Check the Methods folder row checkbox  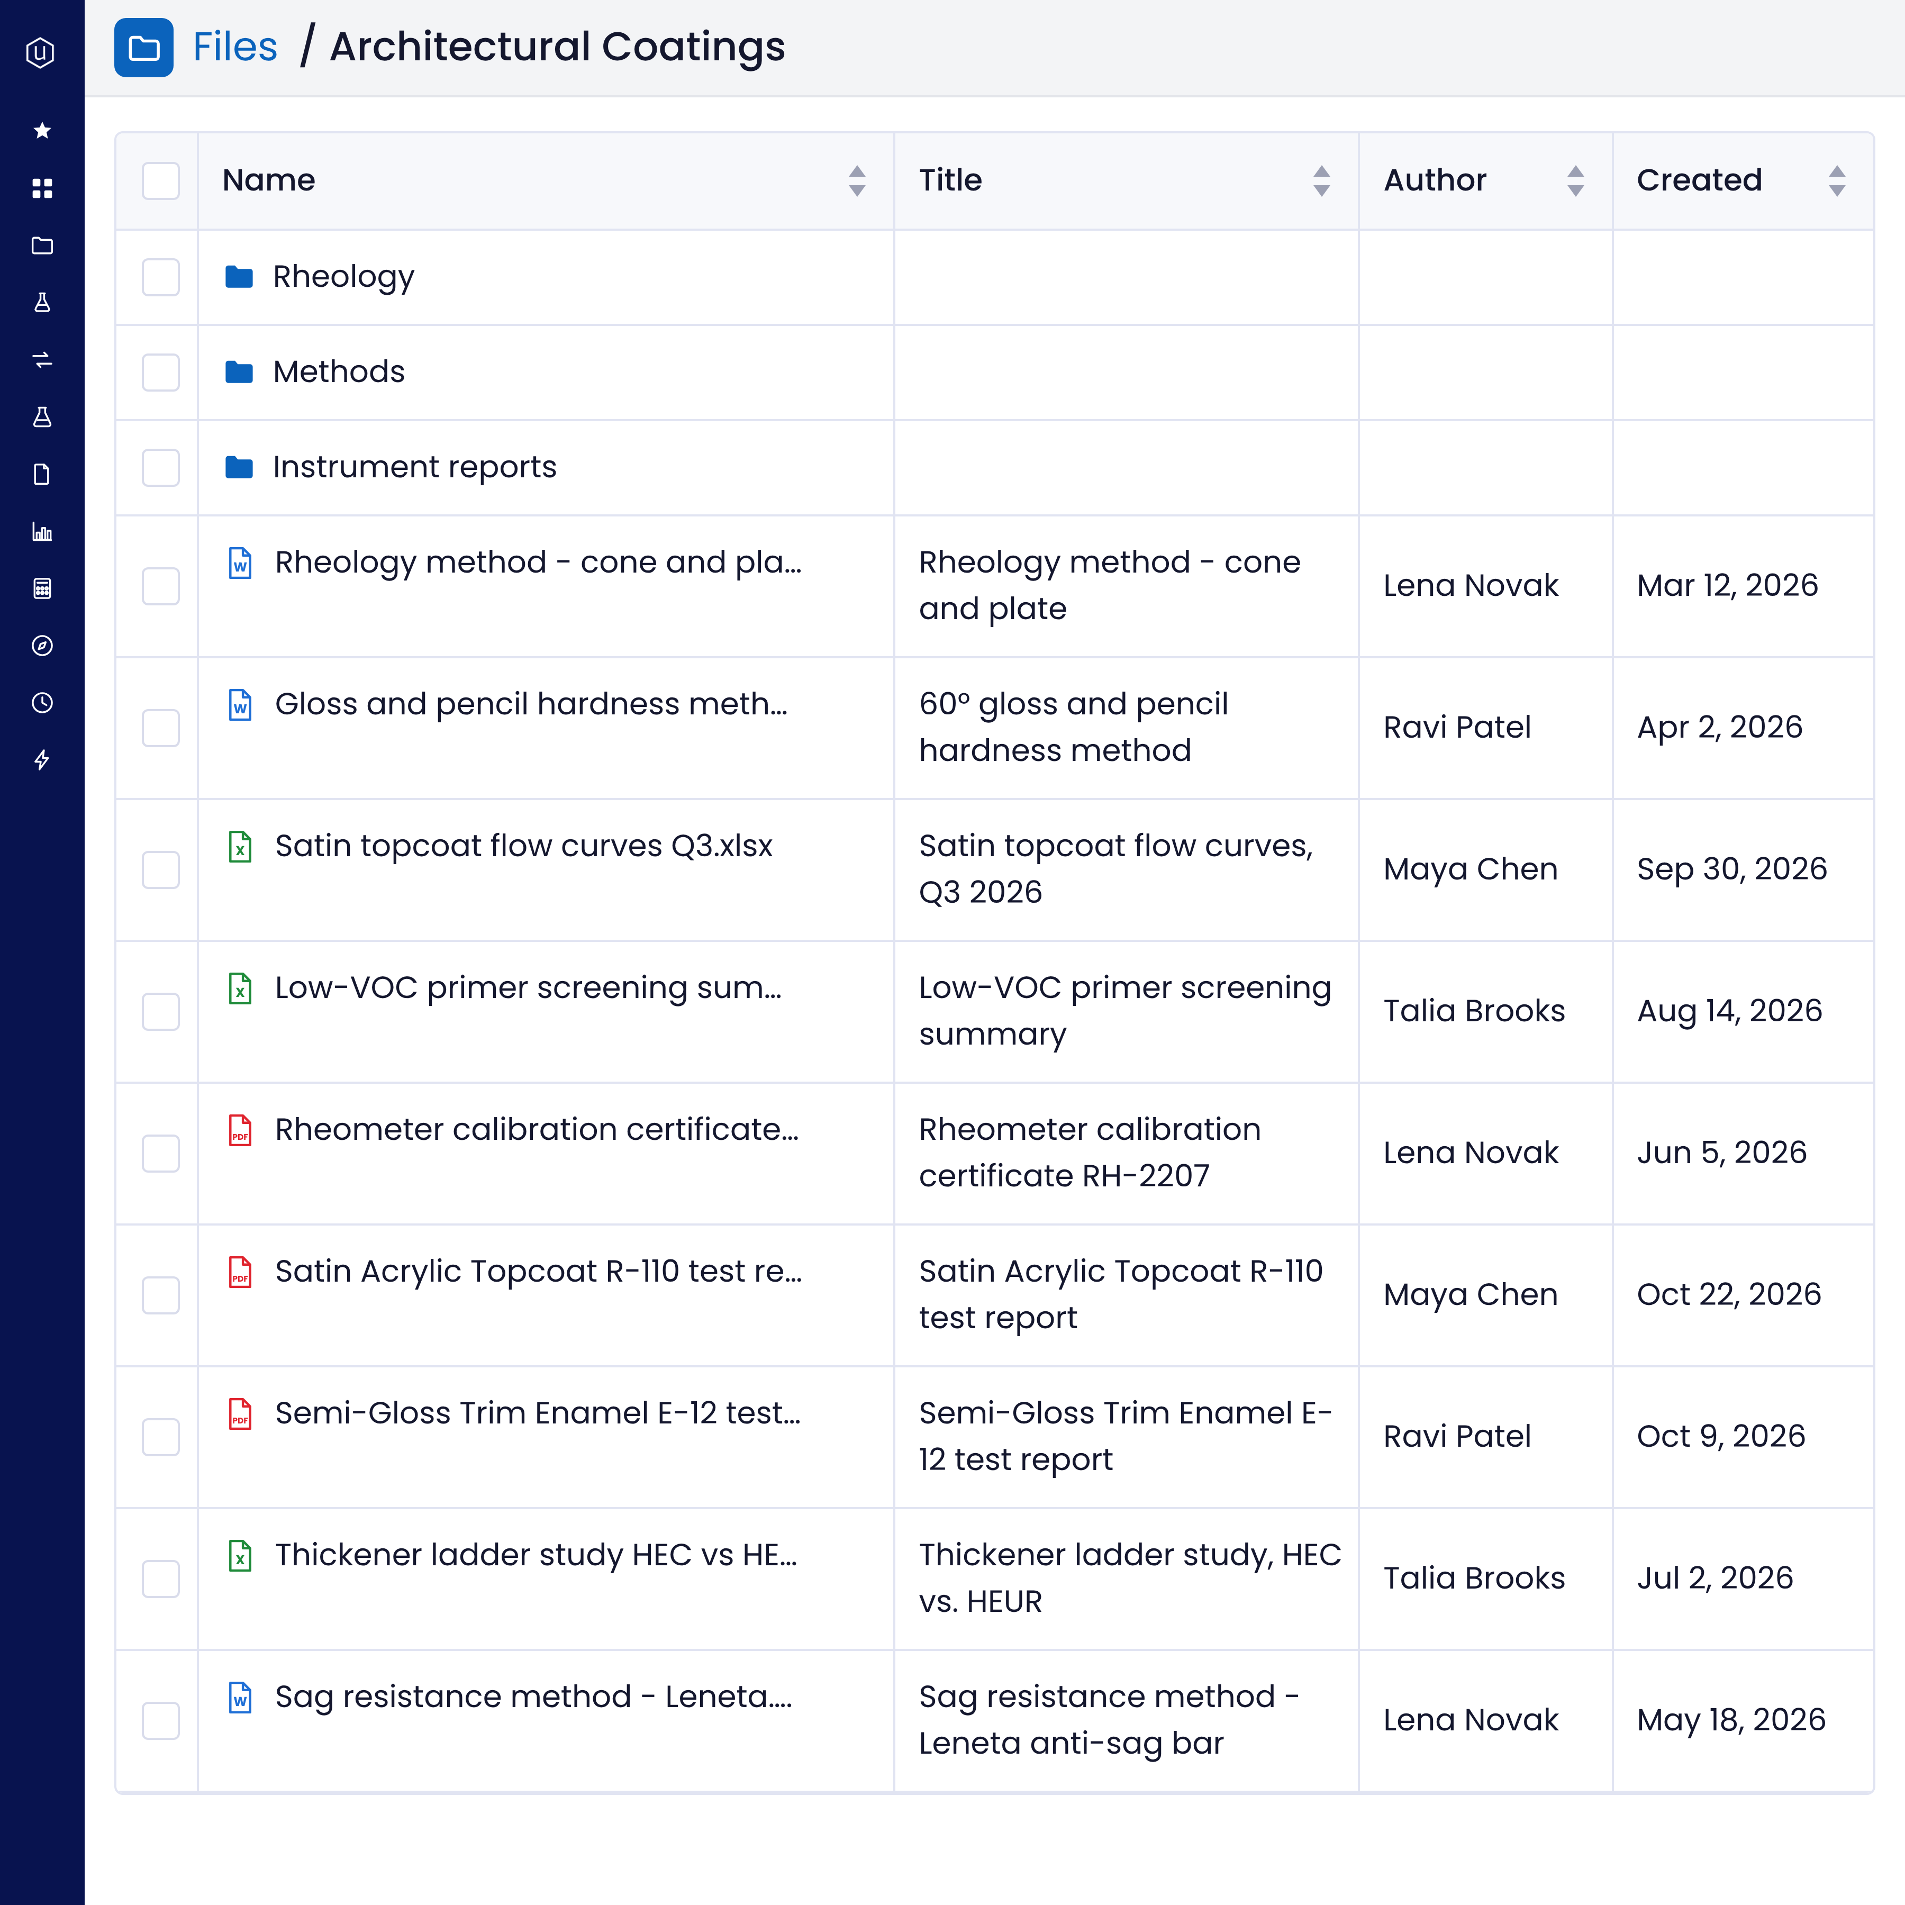click(161, 373)
